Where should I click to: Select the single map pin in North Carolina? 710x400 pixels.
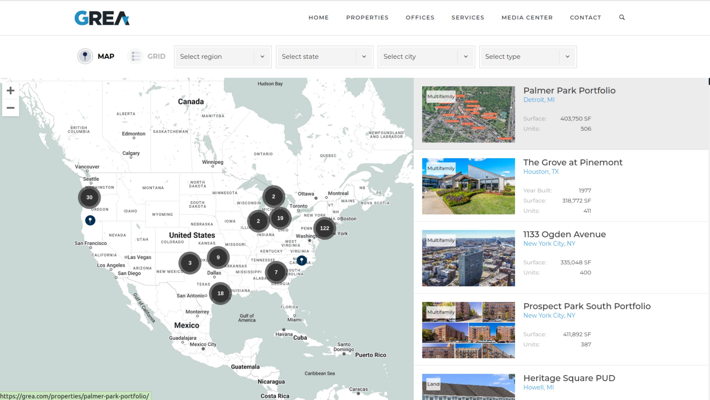301,260
